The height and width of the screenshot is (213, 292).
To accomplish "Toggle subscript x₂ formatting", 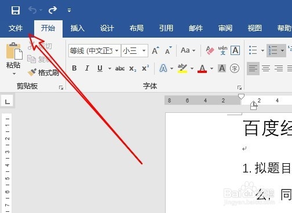I will pos(133,68).
